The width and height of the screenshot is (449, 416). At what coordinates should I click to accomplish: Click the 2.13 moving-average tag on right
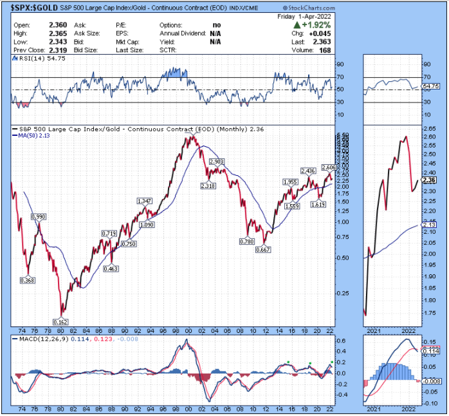(429, 225)
